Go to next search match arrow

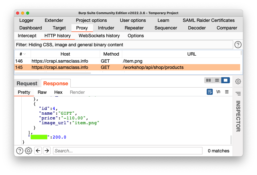[47, 151]
